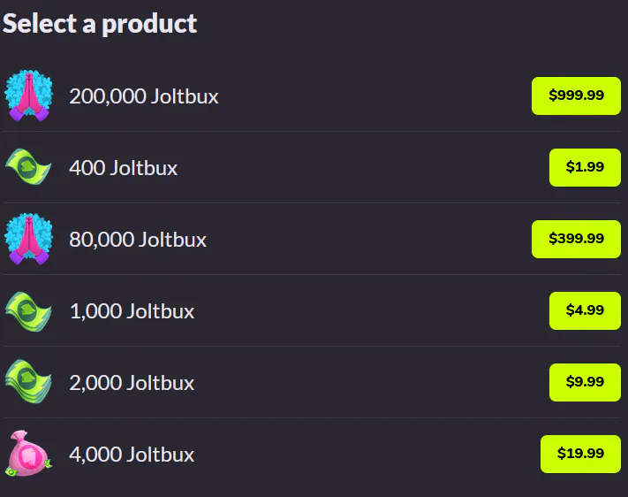Click the Select a product heading
The image size is (628, 497).
coord(100,24)
